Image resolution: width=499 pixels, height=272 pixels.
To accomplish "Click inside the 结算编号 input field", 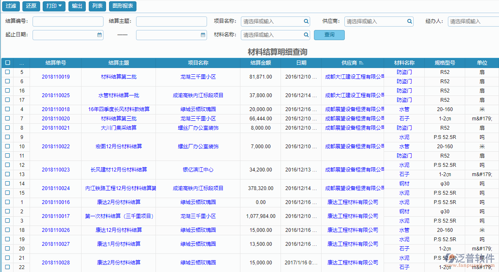I will 68,20.
